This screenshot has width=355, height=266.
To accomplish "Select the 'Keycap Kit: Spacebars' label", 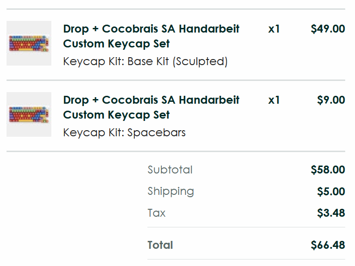I will click(124, 133).
